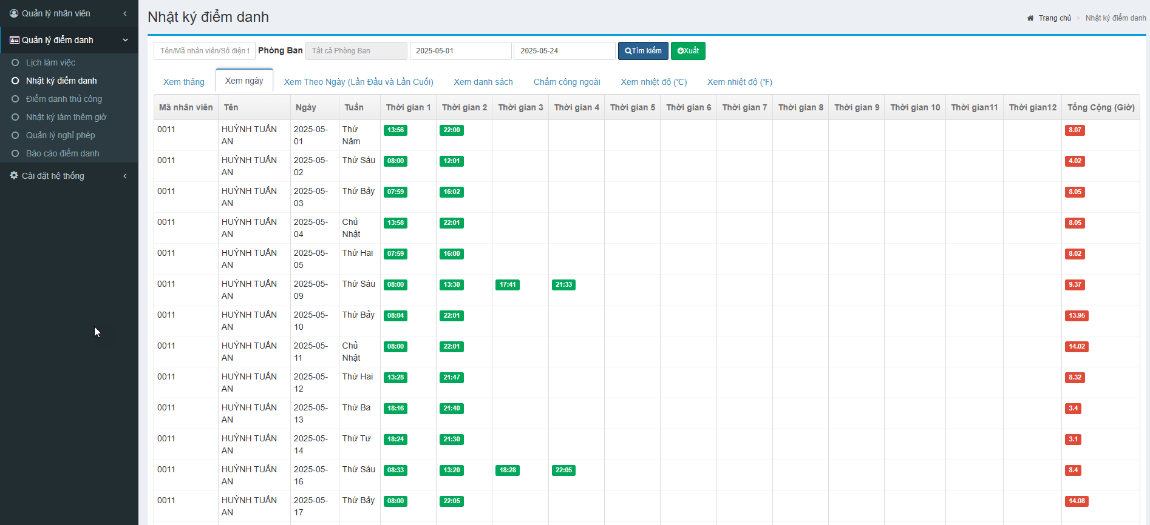The width and height of the screenshot is (1150, 525).
Task: Click the card icon beside Quản lý điểm danh
Action: point(15,40)
